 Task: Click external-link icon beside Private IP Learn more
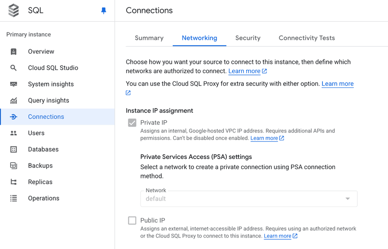click(282, 138)
